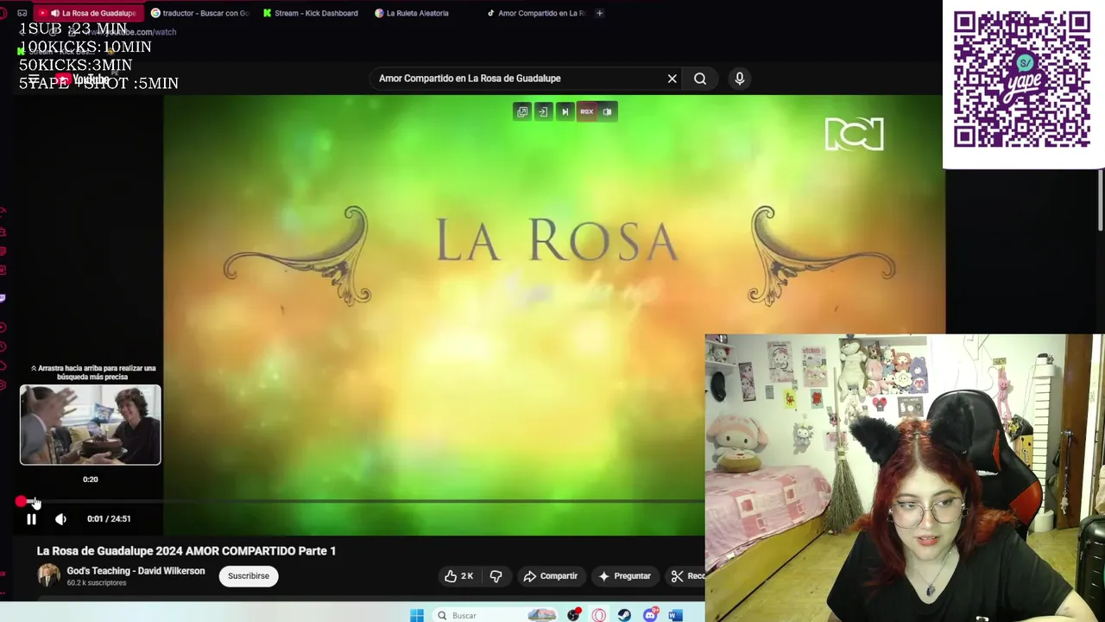
Task: Toggle the RGX overlay button
Action: point(586,111)
